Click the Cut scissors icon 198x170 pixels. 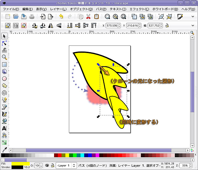pyautogui.click(x=88, y=16)
